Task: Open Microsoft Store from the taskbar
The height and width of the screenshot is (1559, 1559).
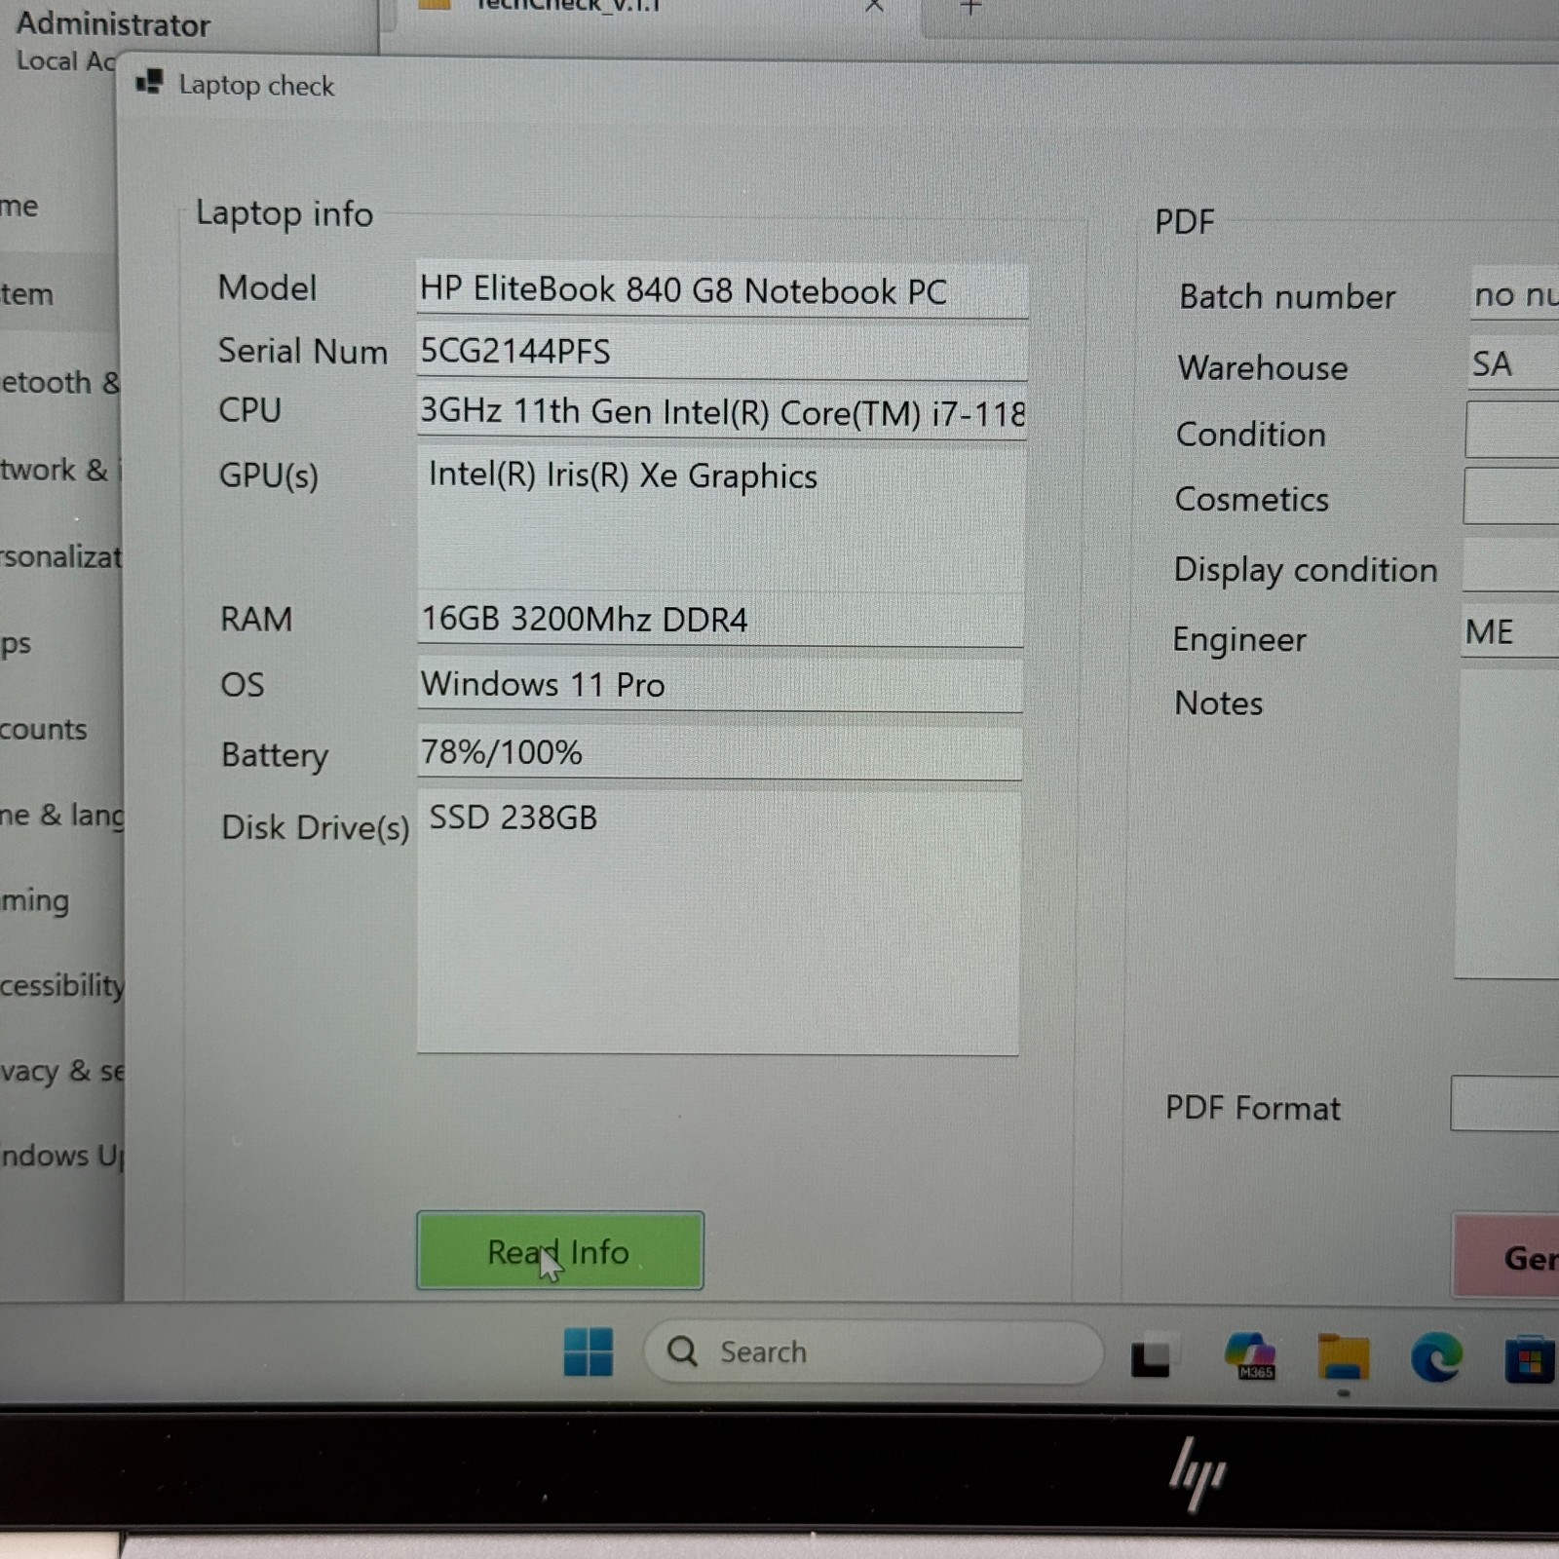Action: pyautogui.click(x=1530, y=1358)
